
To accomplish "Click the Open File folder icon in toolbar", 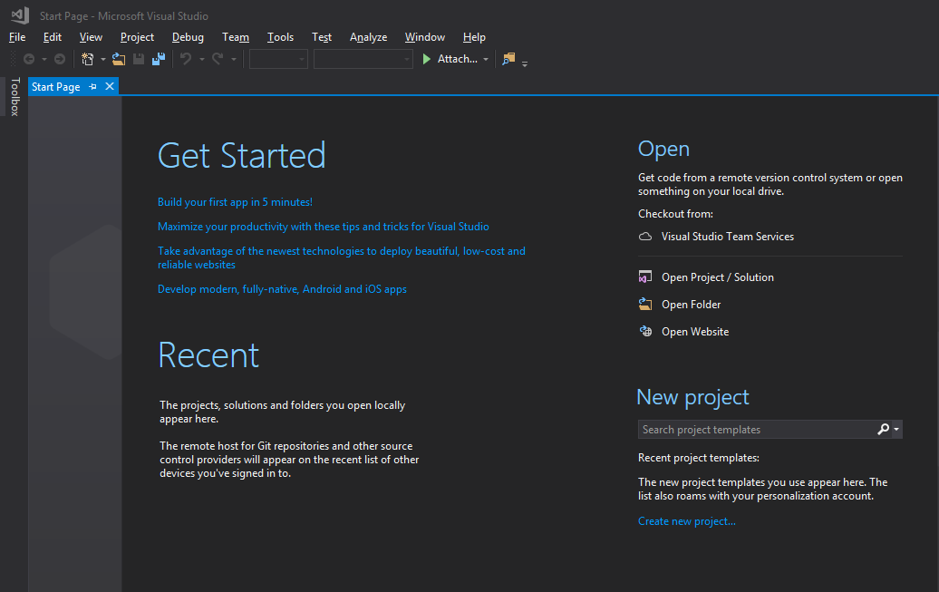I will [x=119, y=59].
